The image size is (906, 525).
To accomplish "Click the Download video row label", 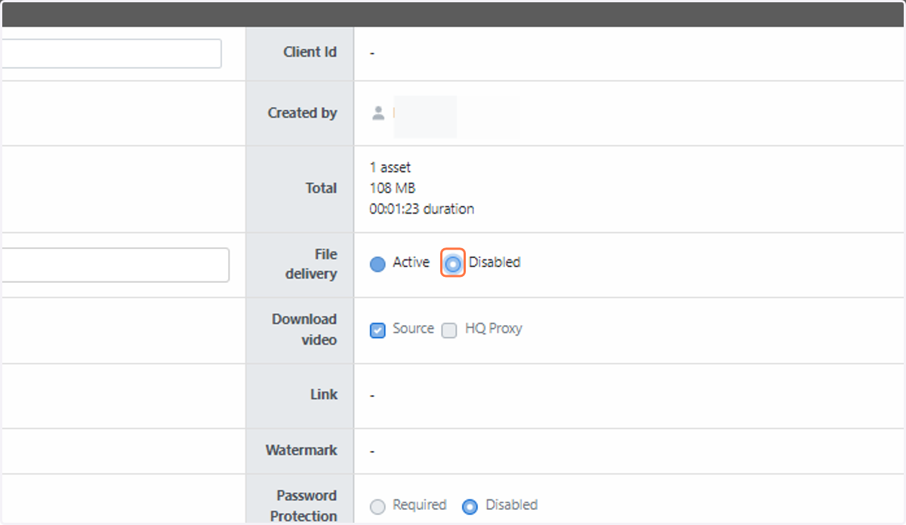I will (304, 330).
